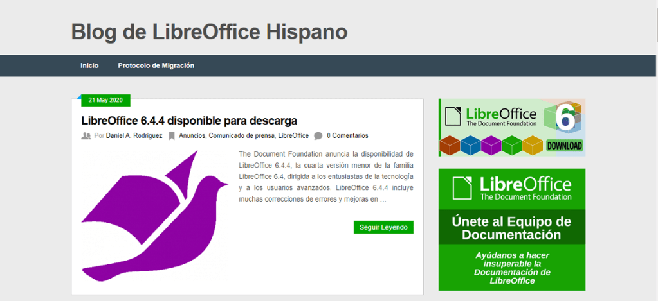Screen dimensions: 658x301
Task: Click the 21 May 2020 date badge
Action: (105, 101)
